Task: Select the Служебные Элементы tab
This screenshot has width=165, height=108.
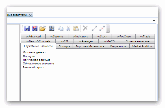Action: pyautogui.click(x=38, y=46)
